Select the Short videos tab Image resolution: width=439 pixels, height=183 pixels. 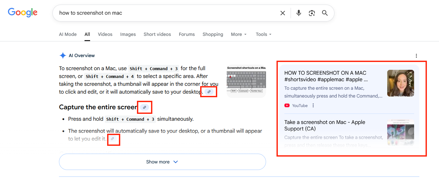(x=157, y=34)
